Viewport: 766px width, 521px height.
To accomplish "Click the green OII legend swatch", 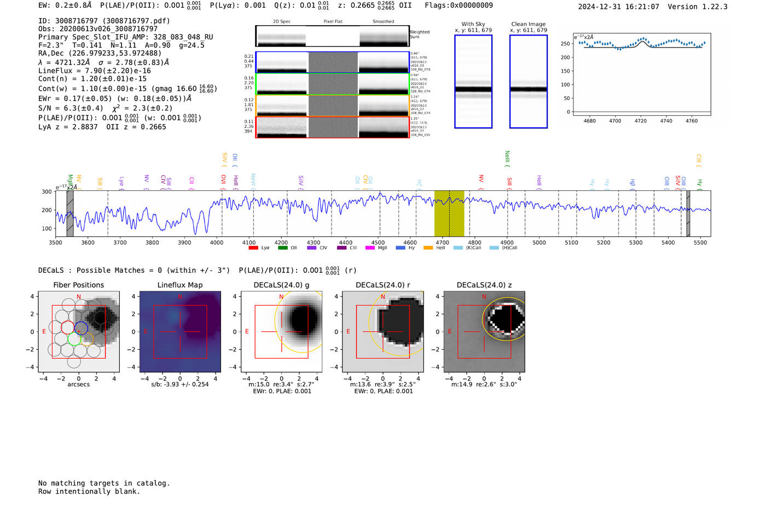I will pos(282,248).
